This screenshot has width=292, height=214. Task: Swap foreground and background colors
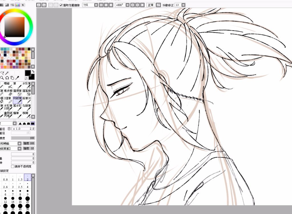(x=33, y=71)
